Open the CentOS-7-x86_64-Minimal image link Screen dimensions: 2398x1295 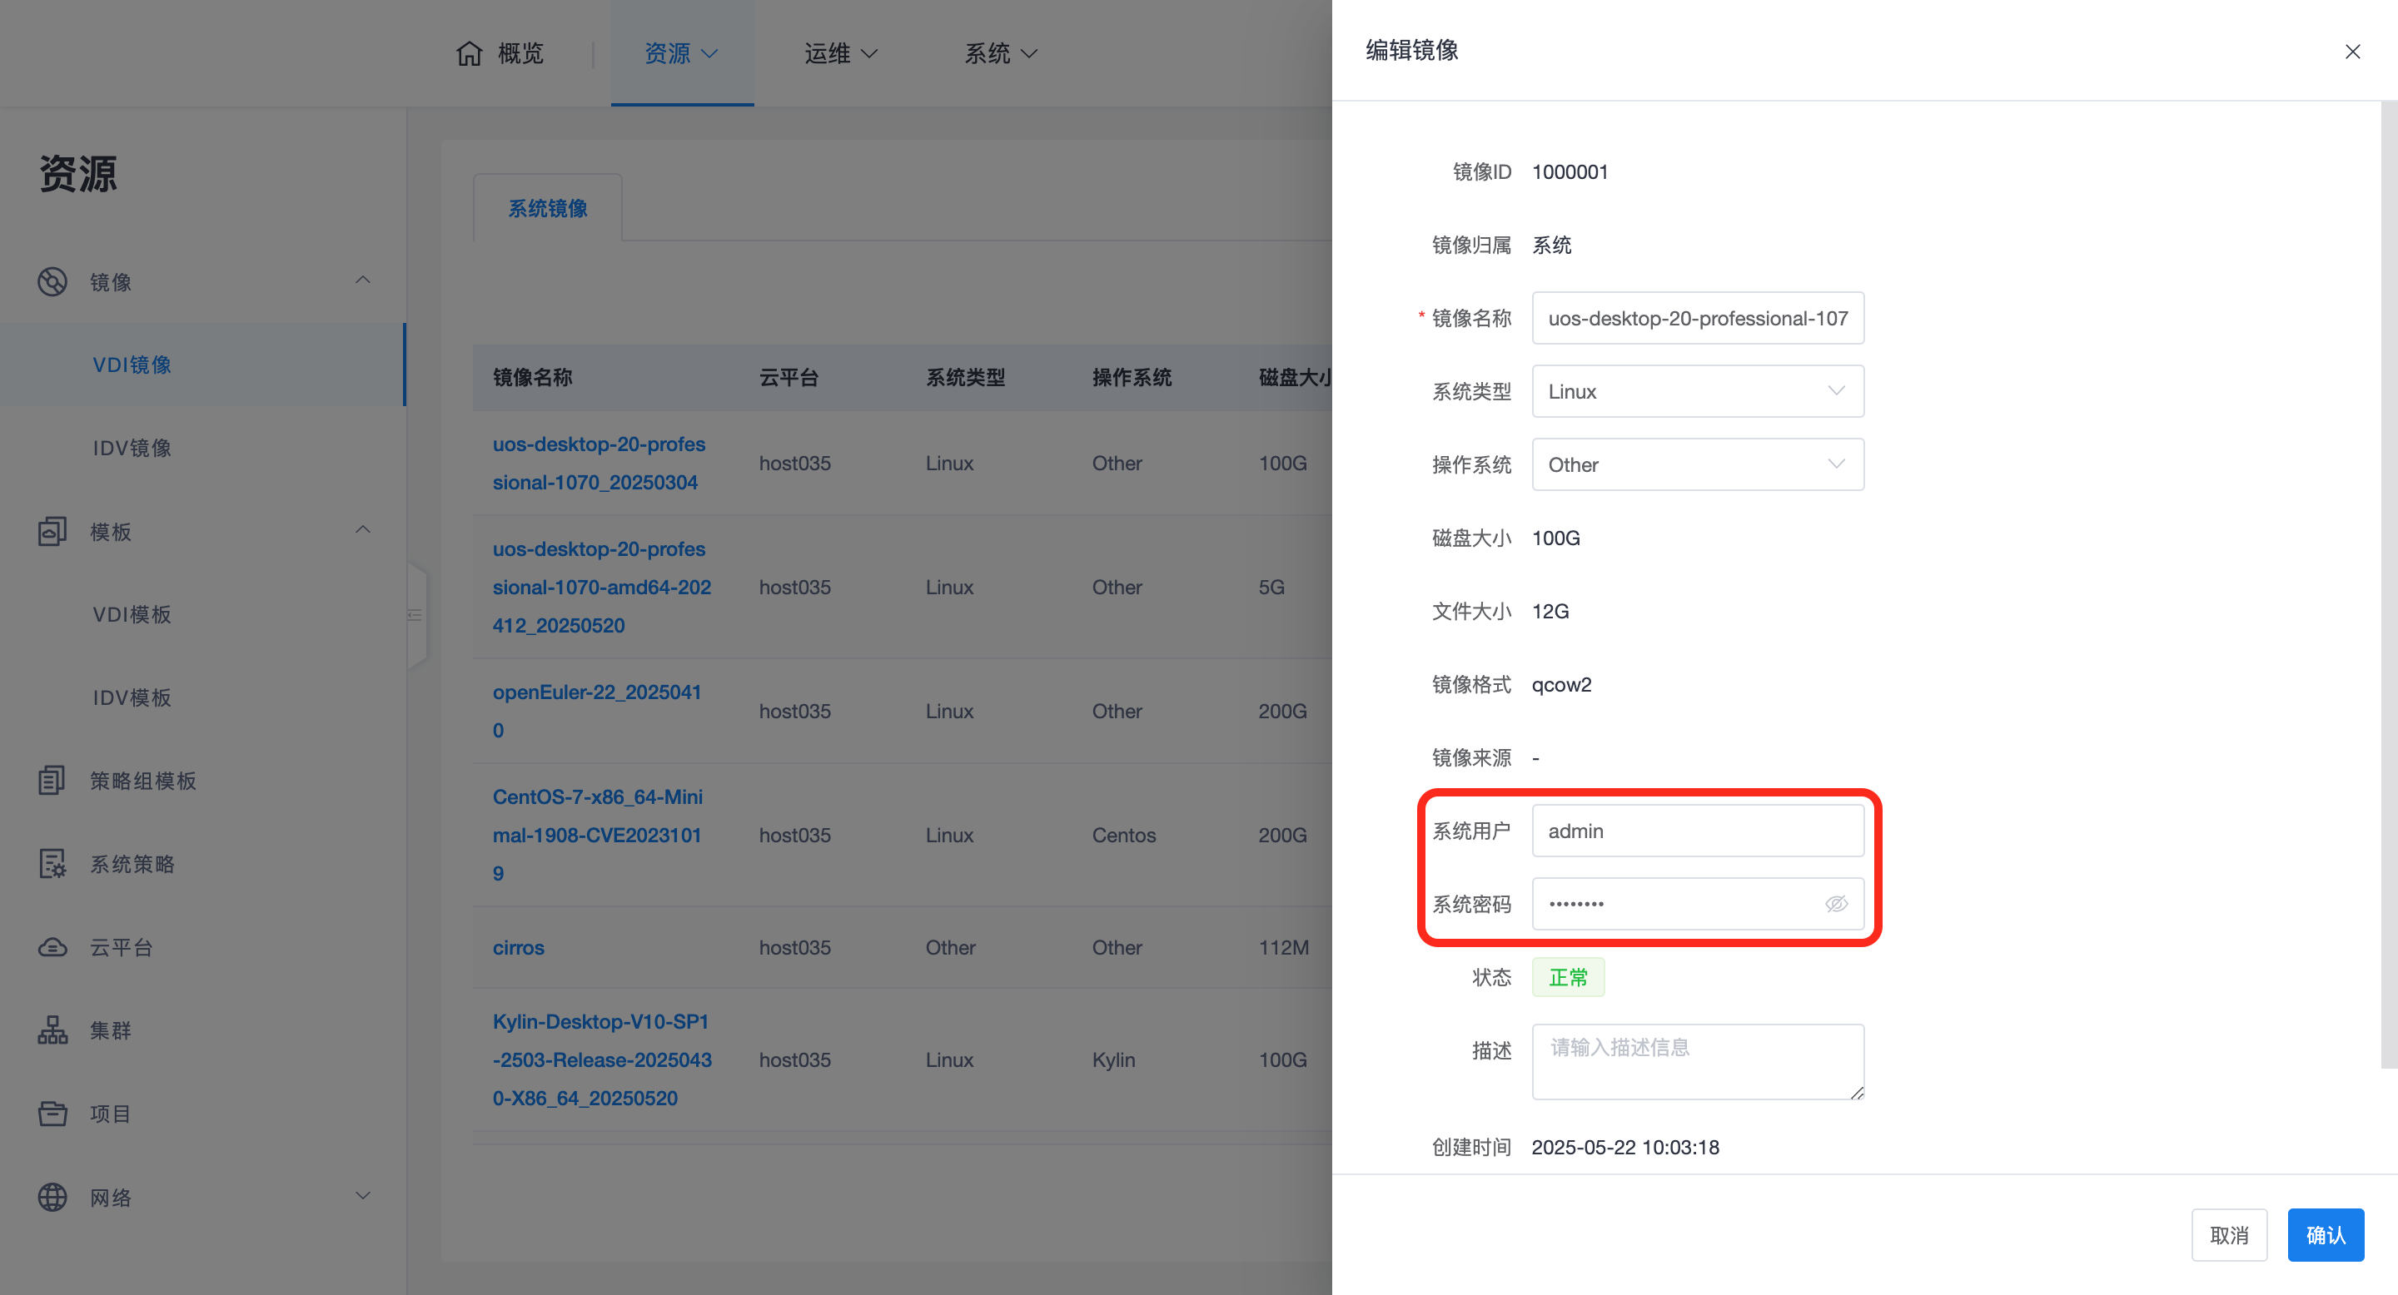pyautogui.click(x=598, y=835)
